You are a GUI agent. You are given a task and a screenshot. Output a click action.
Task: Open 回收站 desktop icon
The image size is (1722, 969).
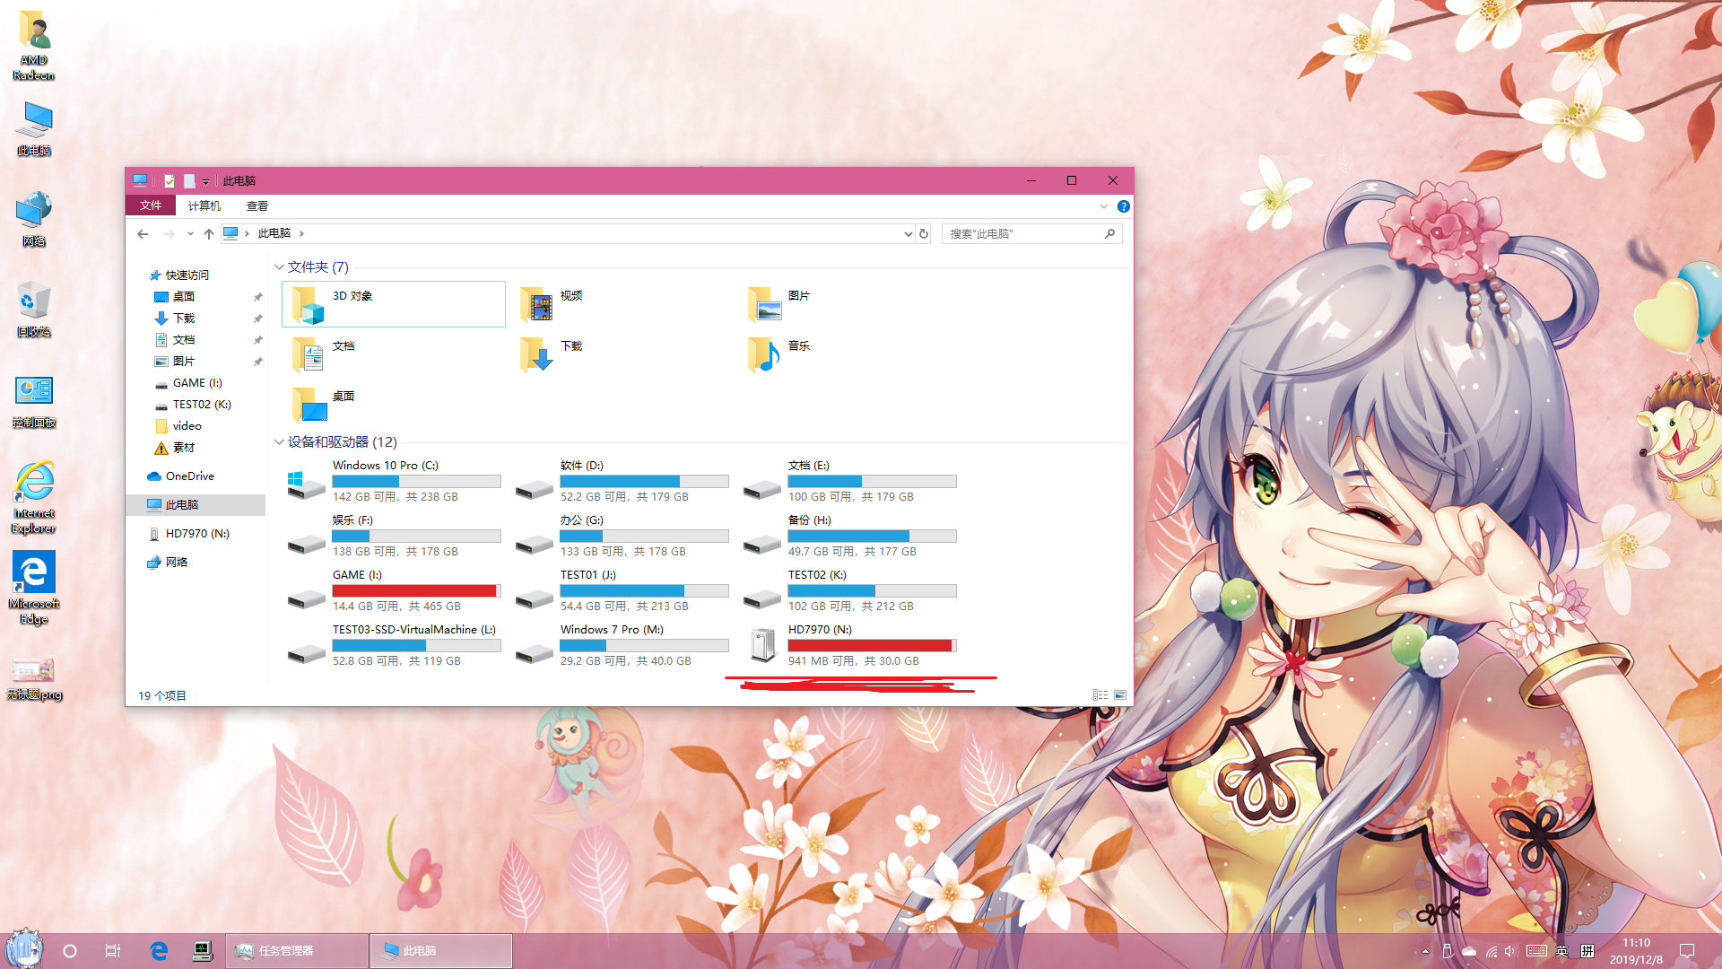point(34,309)
